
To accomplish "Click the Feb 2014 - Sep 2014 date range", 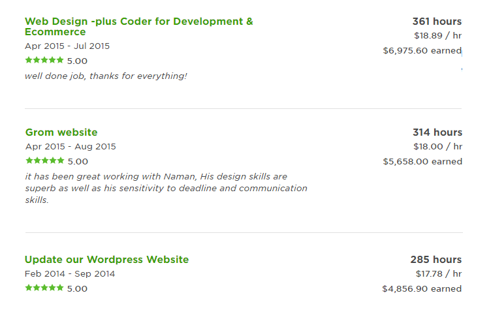I will (x=70, y=274).
